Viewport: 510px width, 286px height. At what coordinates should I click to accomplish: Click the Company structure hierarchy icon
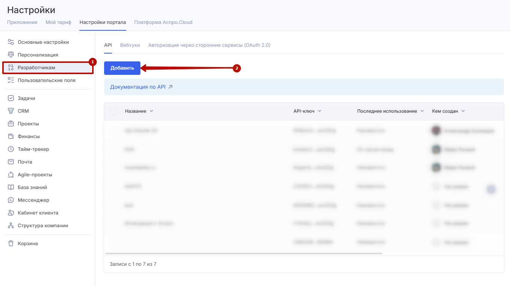tap(11, 226)
